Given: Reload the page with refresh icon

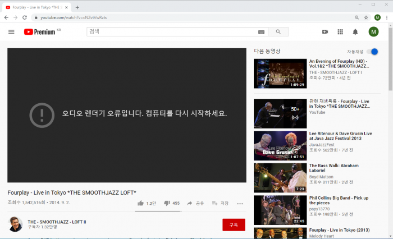Looking at the screenshot, I should [25, 17].
